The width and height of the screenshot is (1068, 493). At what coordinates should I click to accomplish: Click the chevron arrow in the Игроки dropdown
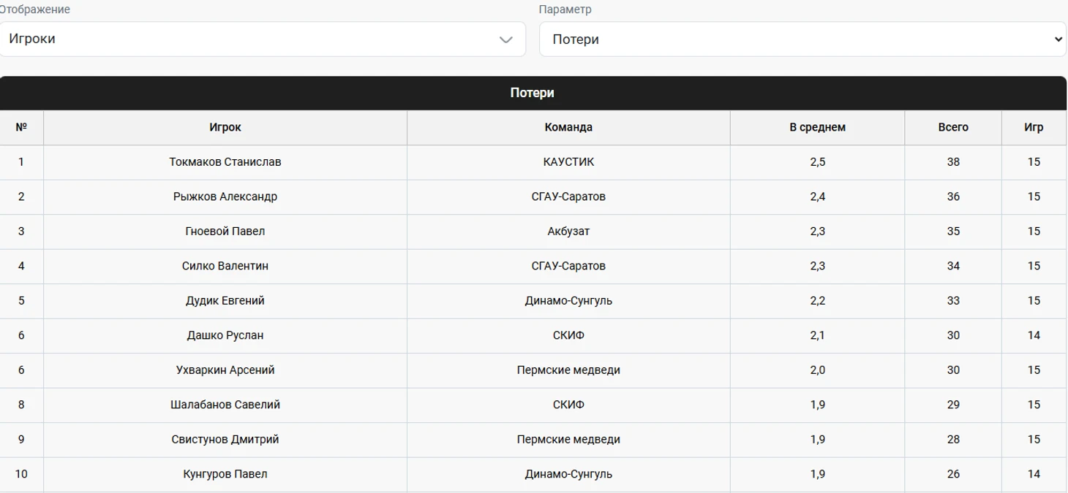pyautogui.click(x=505, y=39)
